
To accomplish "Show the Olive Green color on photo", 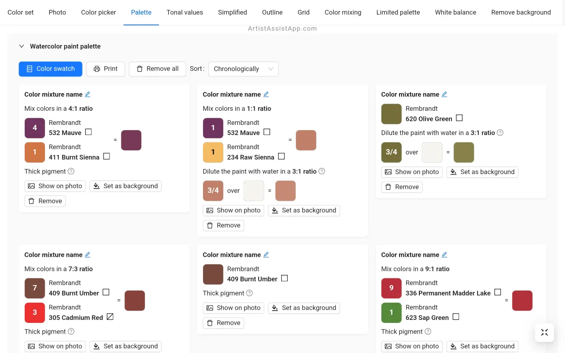I will [412, 172].
